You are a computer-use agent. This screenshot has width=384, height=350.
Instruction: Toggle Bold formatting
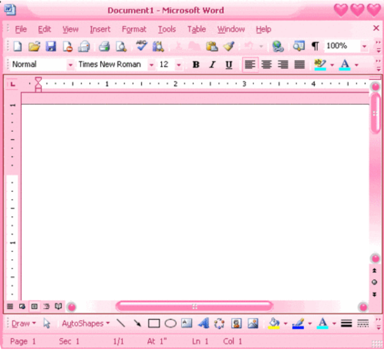(x=196, y=65)
